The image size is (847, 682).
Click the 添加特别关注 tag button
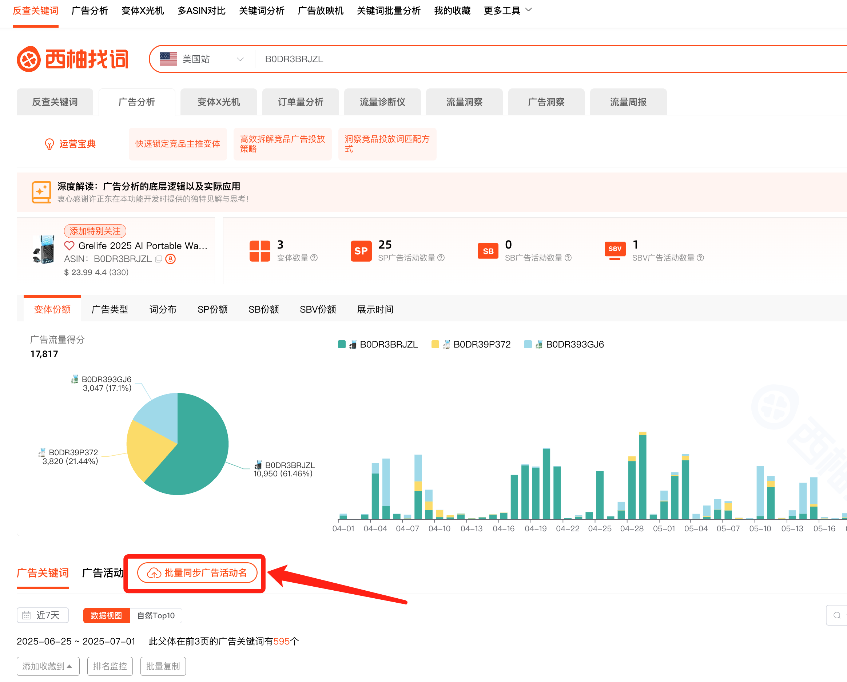[x=95, y=231]
